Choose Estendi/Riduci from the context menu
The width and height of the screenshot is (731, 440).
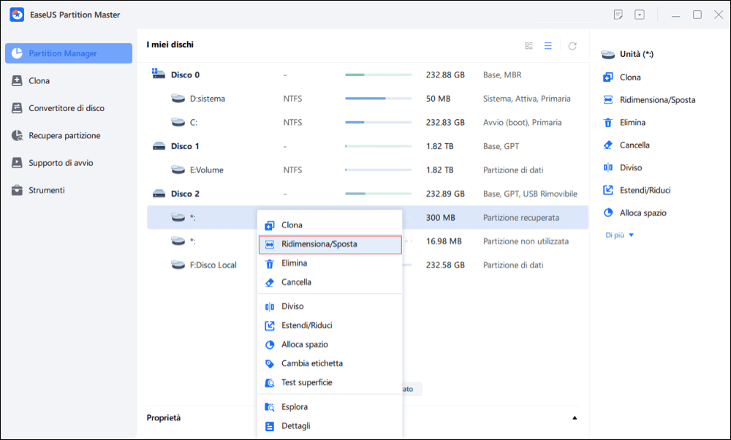[x=330, y=325]
